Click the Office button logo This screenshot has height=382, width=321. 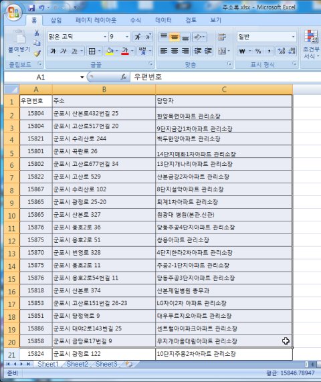point(13,12)
